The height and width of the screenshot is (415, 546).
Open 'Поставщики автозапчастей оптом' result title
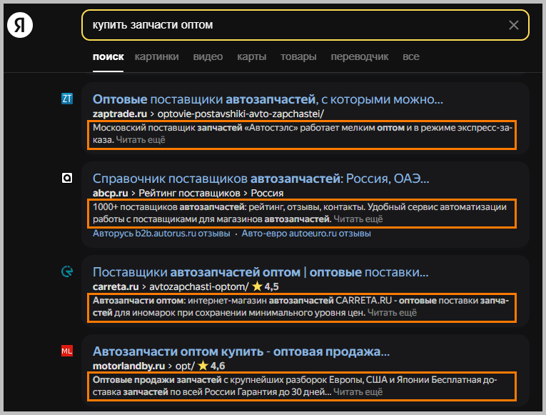coord(261,272)
